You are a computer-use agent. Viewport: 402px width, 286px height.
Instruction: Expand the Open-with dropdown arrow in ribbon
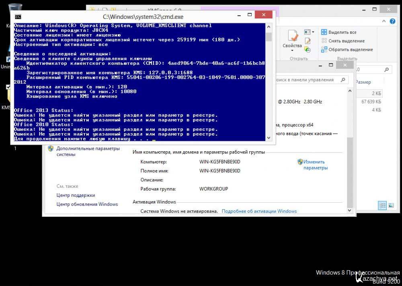coord(313,32)
